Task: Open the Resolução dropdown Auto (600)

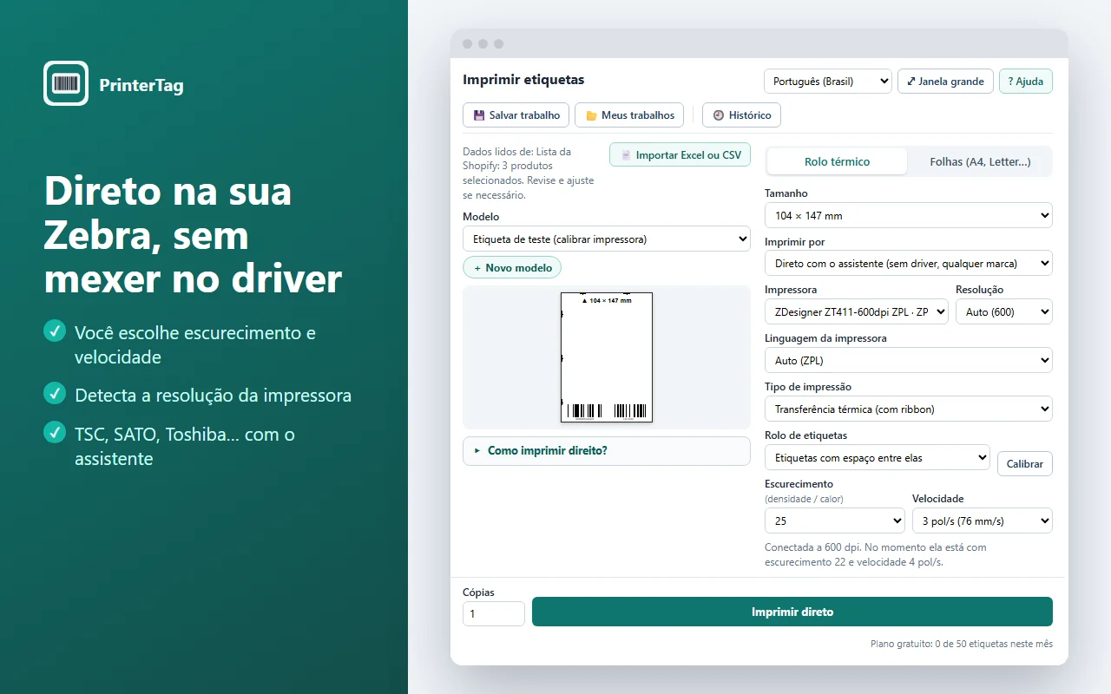Action: (1004, 311)
